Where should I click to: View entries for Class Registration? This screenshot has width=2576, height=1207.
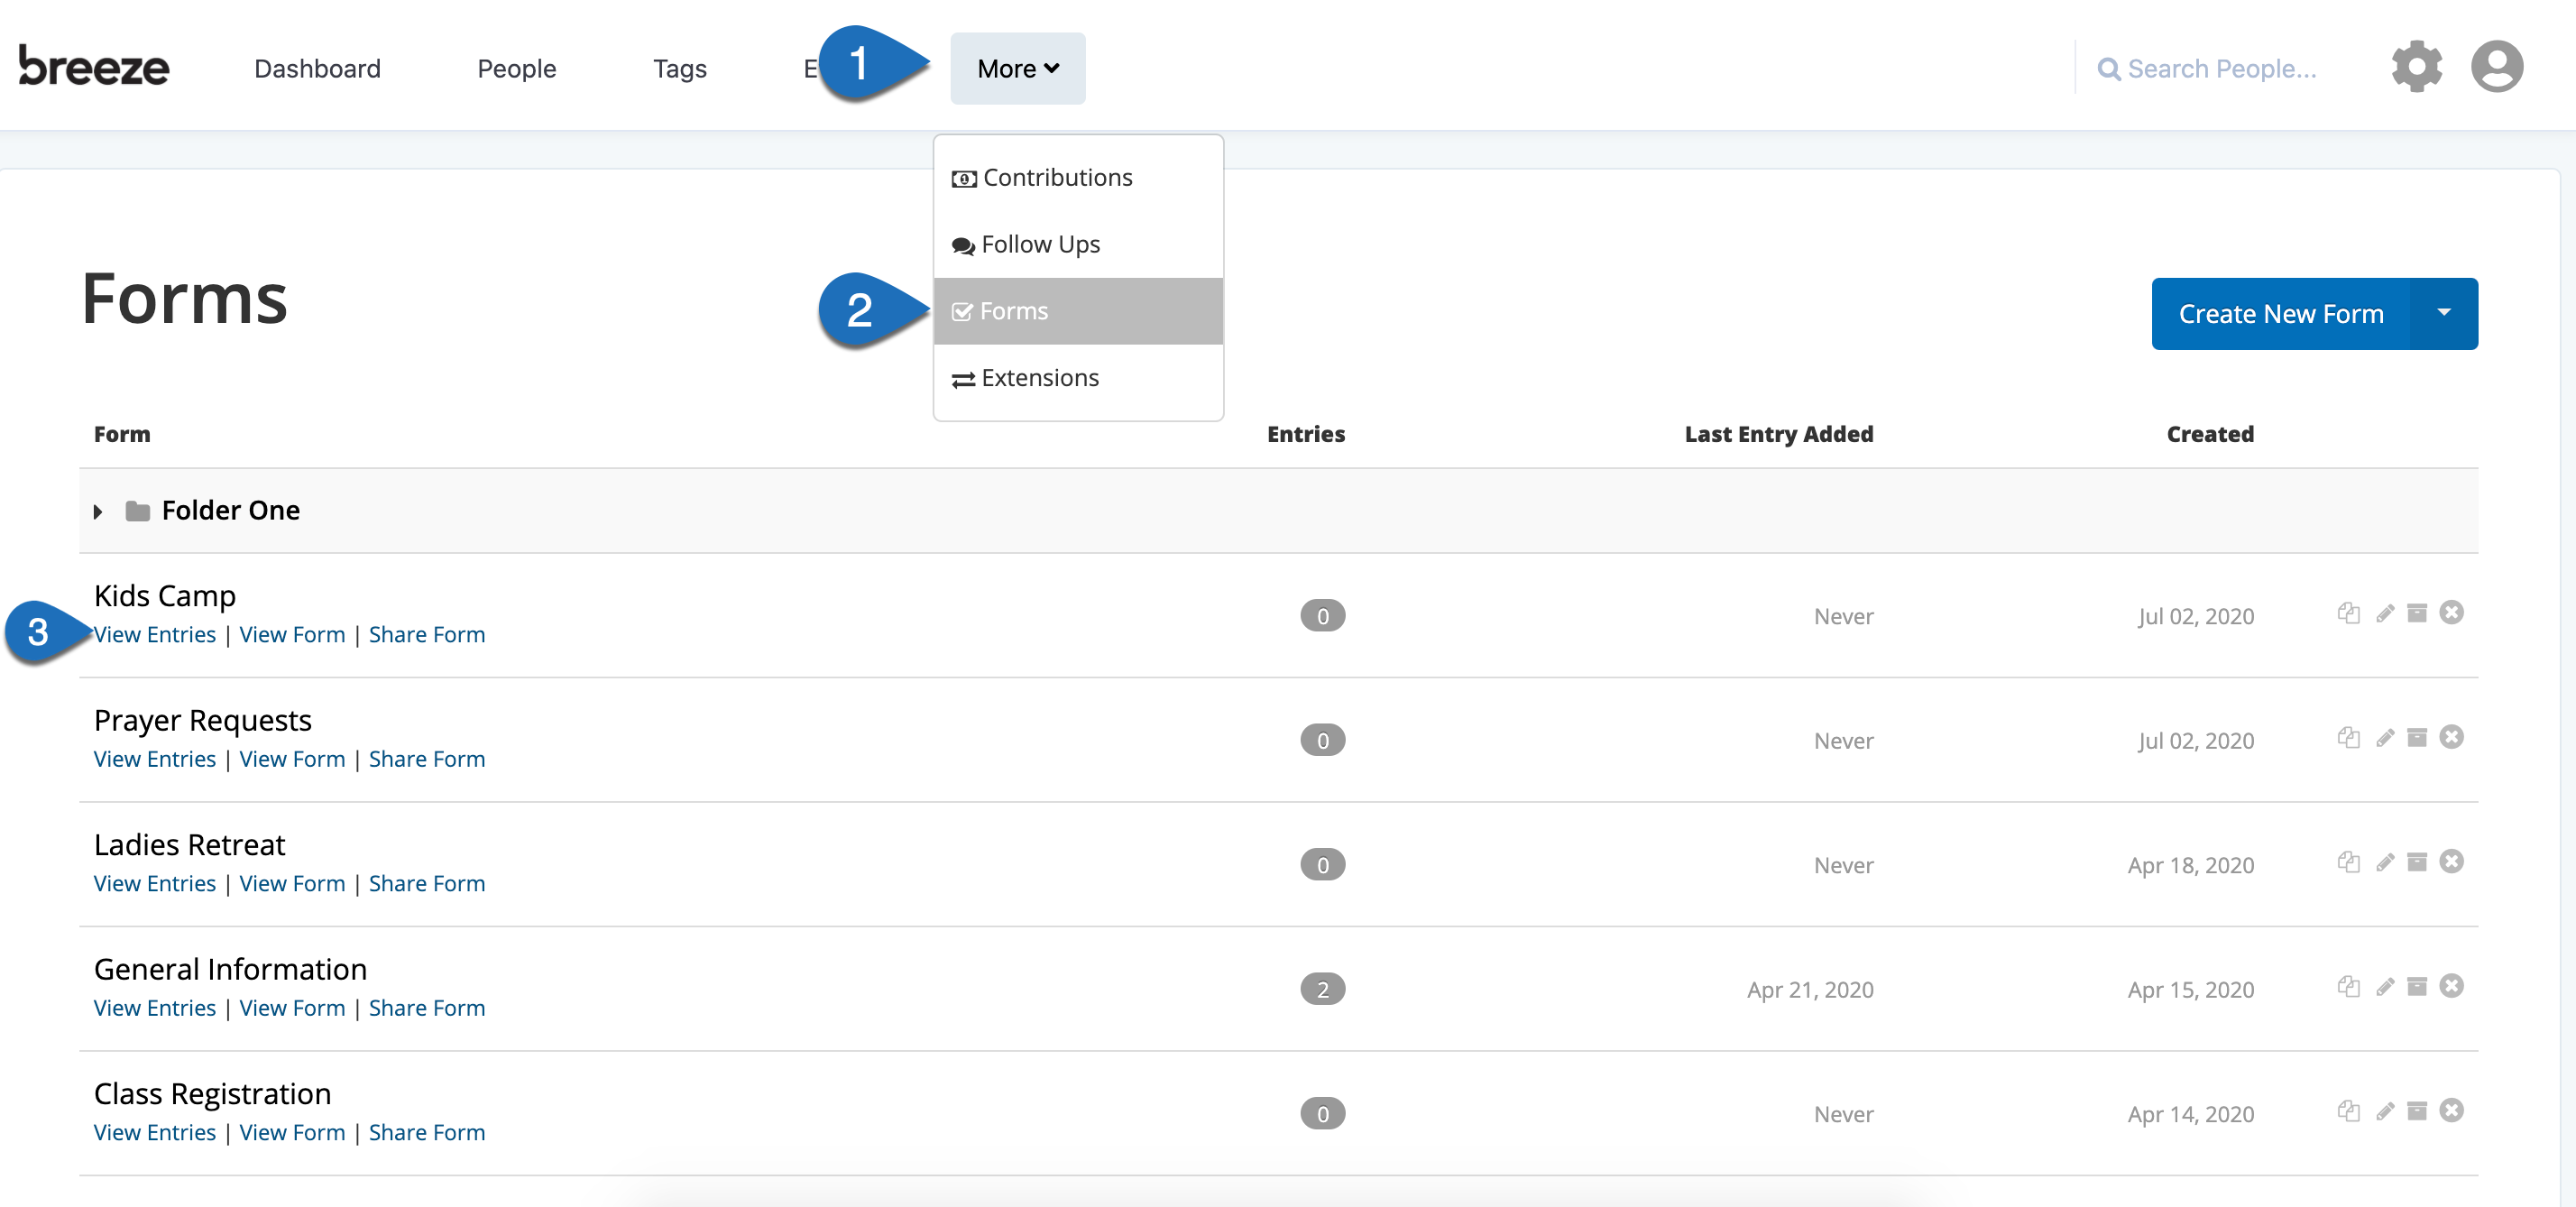point(155,1133)
